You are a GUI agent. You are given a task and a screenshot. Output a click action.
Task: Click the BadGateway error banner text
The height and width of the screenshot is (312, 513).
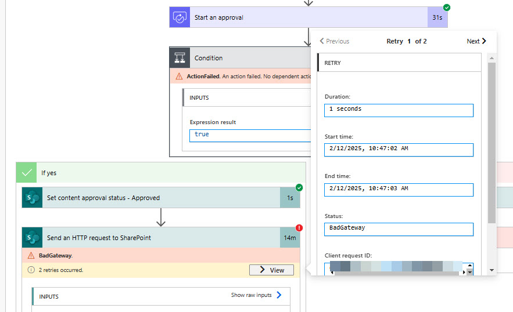click(x=56, y=256)
